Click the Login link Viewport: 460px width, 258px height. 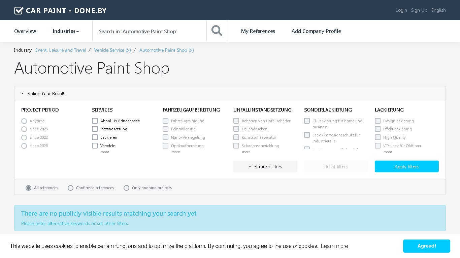tap(401, 10)
